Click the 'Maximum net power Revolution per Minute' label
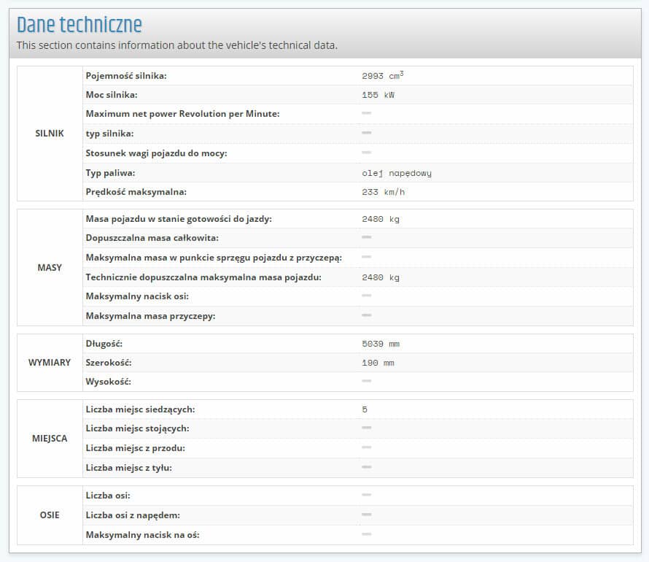This screenshot has width=649, height=562. click(182, 114)
